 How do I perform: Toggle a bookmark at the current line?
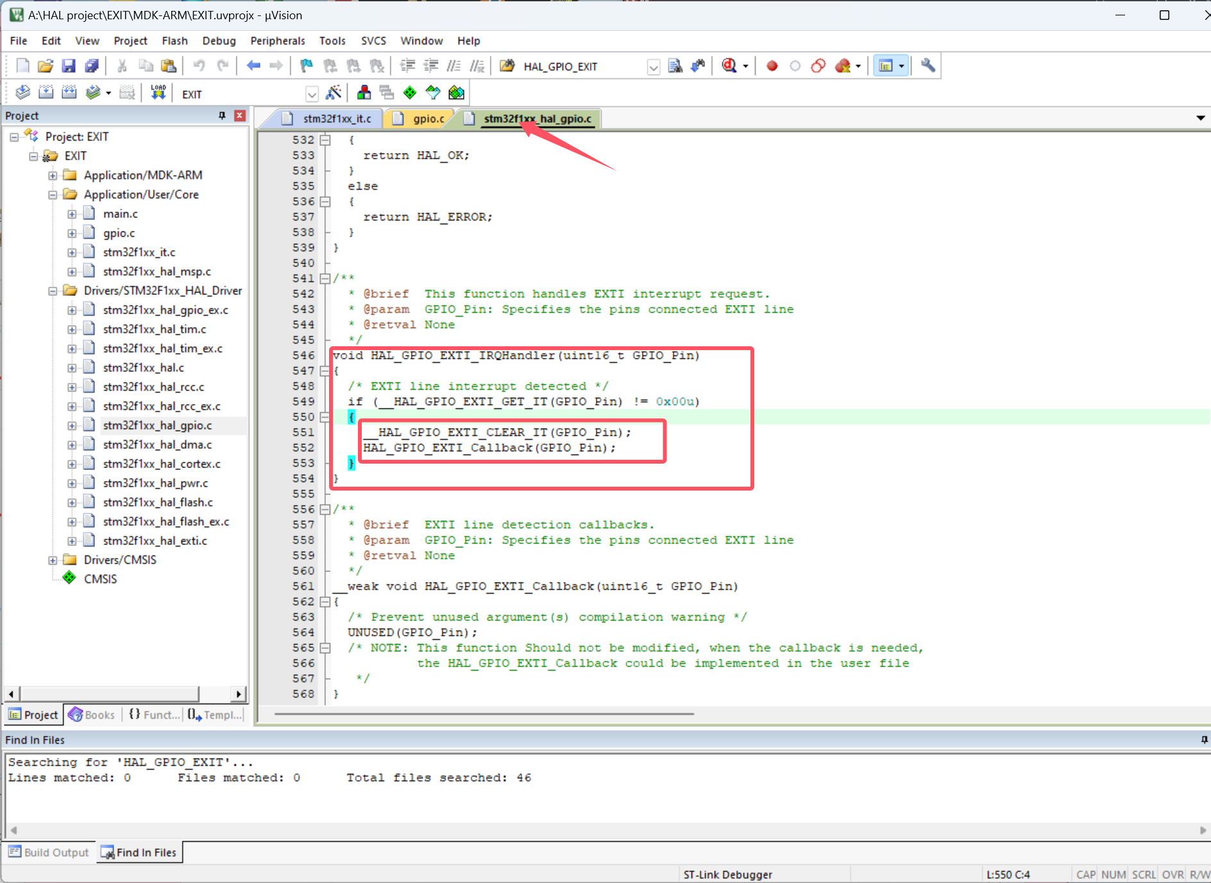click(x=306, y=65)
